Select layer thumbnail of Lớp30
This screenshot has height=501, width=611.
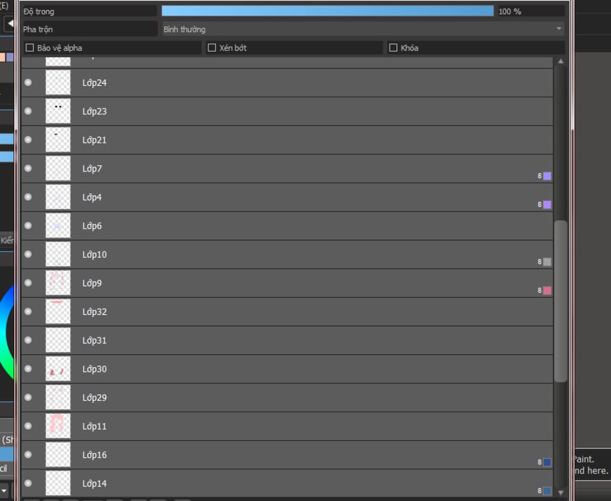(x=58, y=369)
